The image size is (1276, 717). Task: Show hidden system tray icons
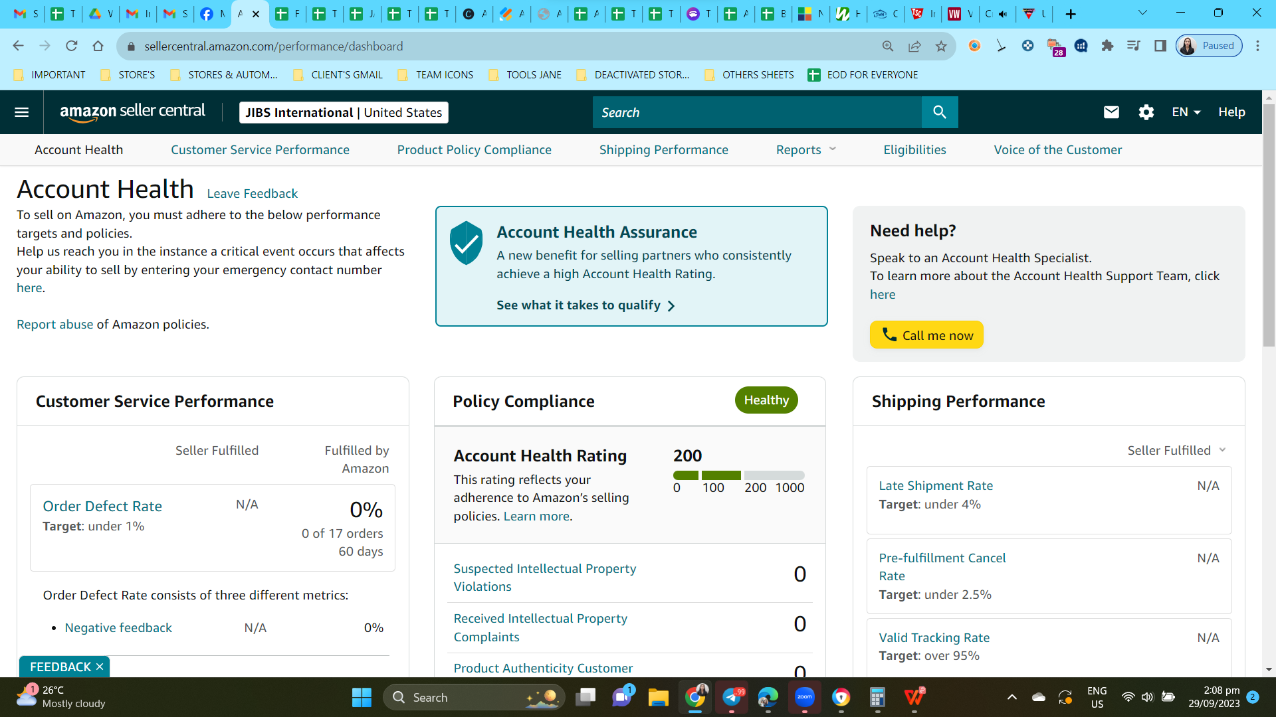click(1011, 697)
